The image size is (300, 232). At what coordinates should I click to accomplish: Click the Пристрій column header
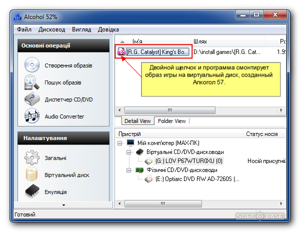tap(179, 134)
